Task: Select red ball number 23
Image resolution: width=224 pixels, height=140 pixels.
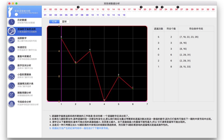Action: point(161,10)
